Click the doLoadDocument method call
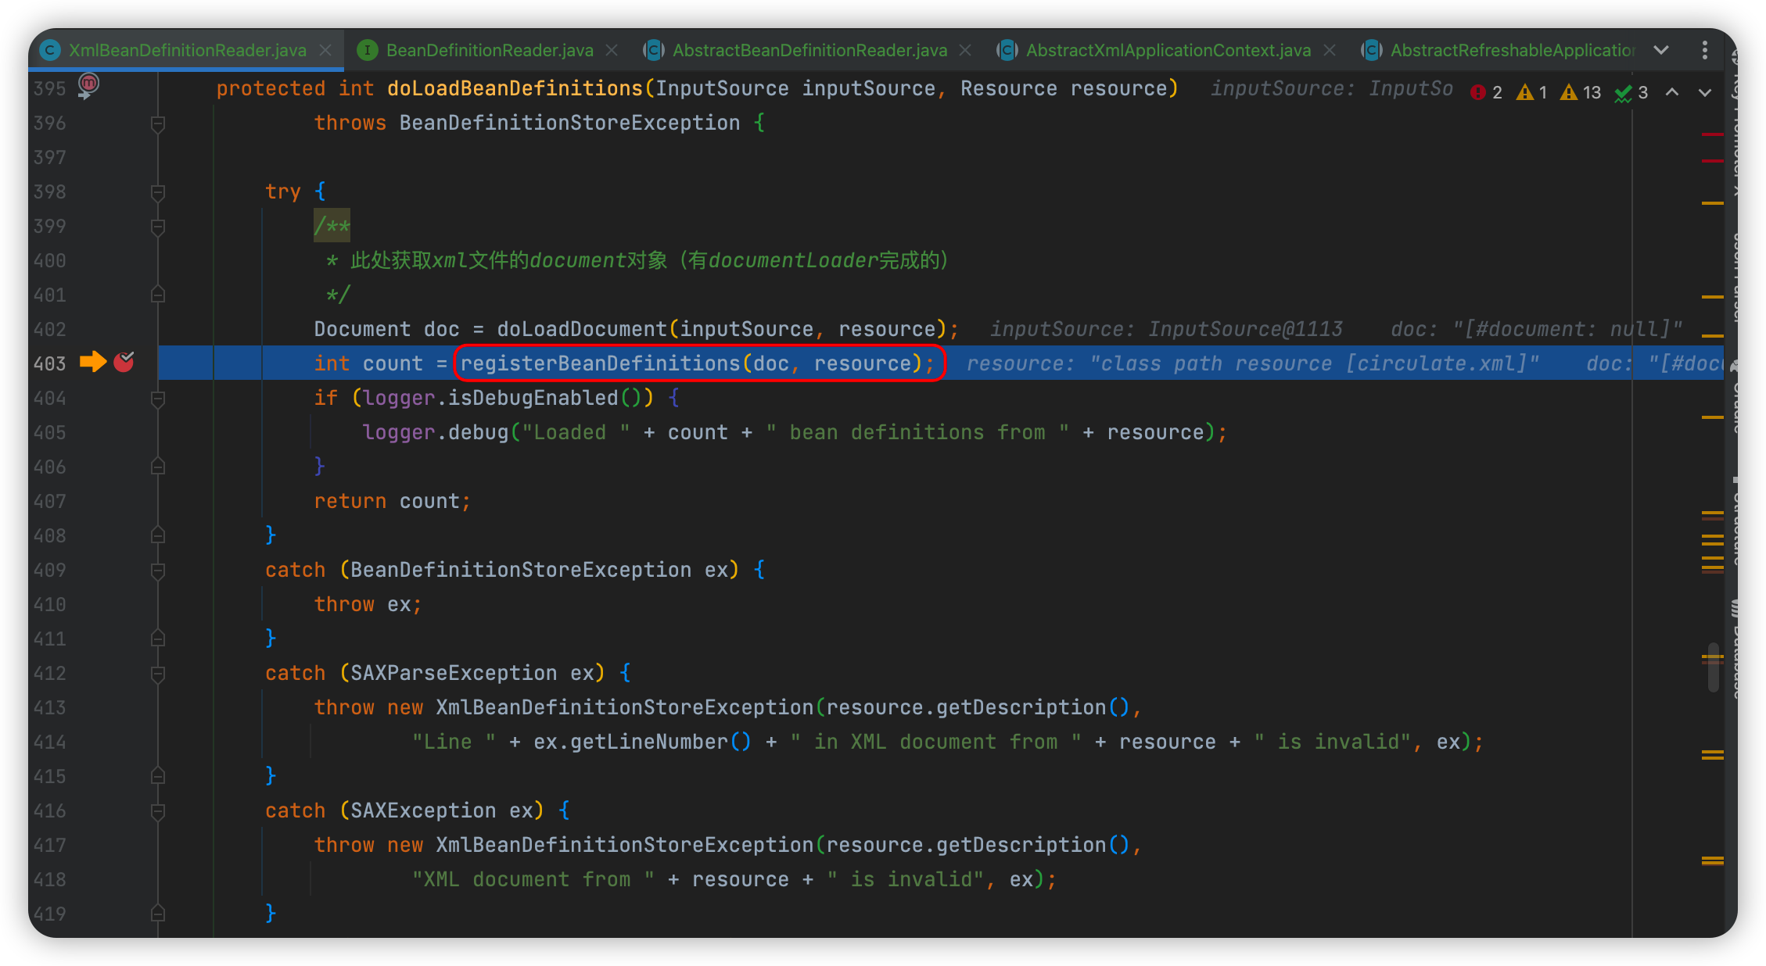This screenshot has height=966, width=1766. (x=581, y=329)
